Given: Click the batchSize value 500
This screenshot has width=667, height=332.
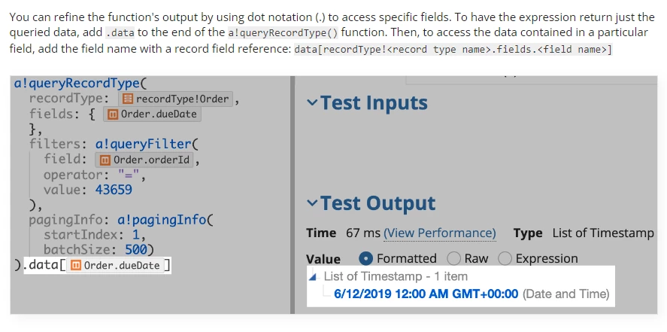Looking at the screenshot, I should pos(136,249).
